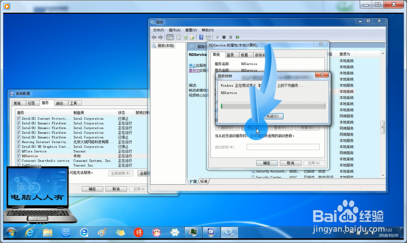Click 取消 in System Configuration window

pyautogui.click(x=116, y=189)
